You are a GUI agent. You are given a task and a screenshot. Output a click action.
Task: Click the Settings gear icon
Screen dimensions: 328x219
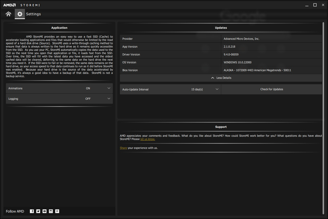[20, 14]
